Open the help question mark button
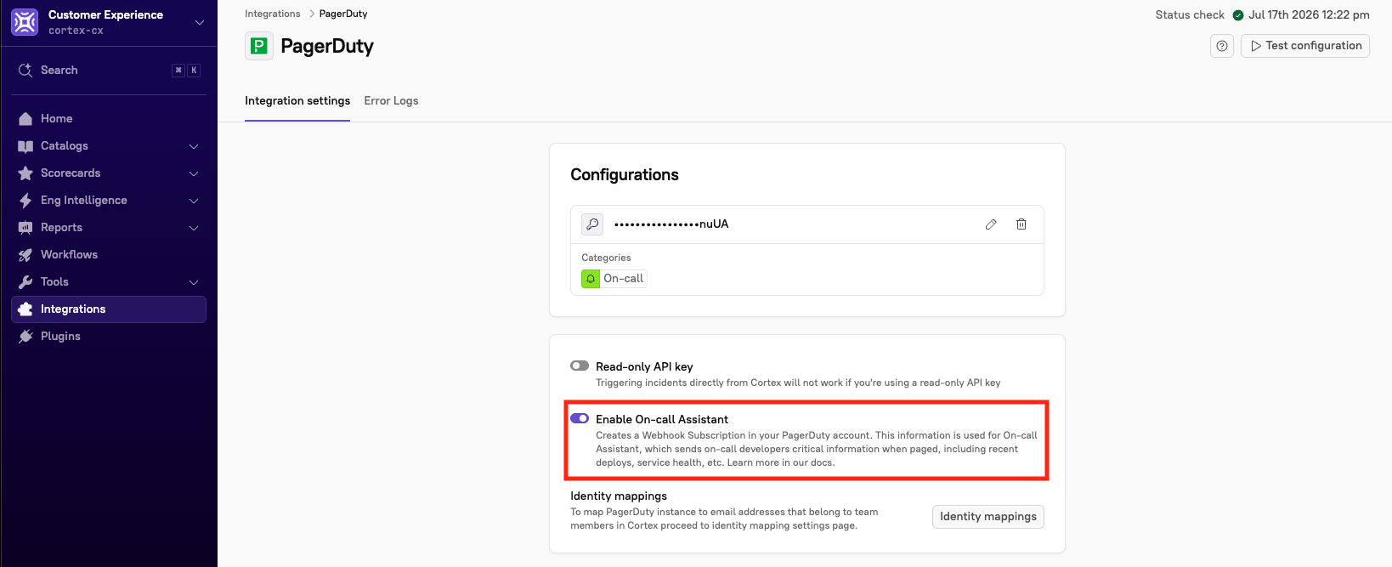The image size is (1392, 567). point(1222,46)
